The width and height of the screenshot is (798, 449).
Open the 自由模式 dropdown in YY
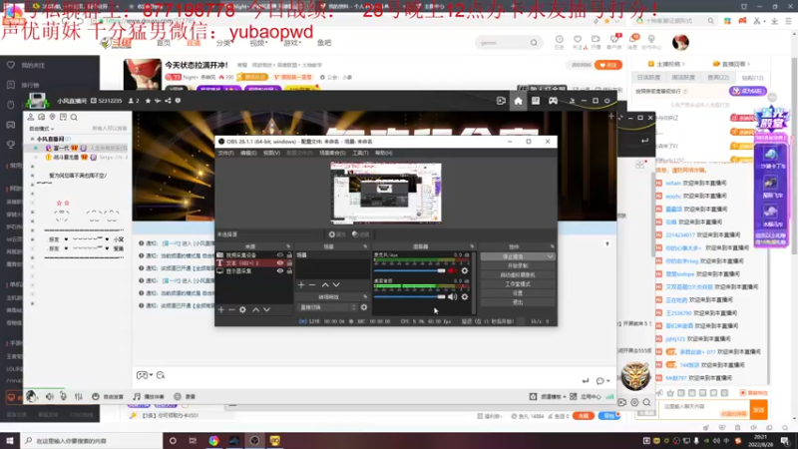point(41,129)
